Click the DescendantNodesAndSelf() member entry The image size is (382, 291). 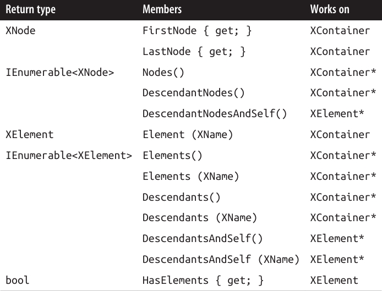point(215,114)
